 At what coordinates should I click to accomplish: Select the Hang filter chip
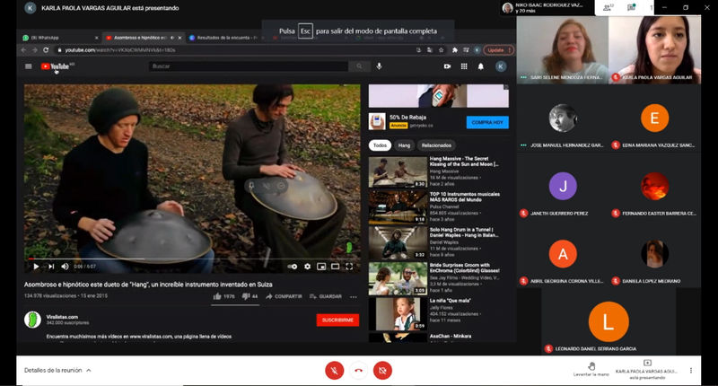pos(405,145)
